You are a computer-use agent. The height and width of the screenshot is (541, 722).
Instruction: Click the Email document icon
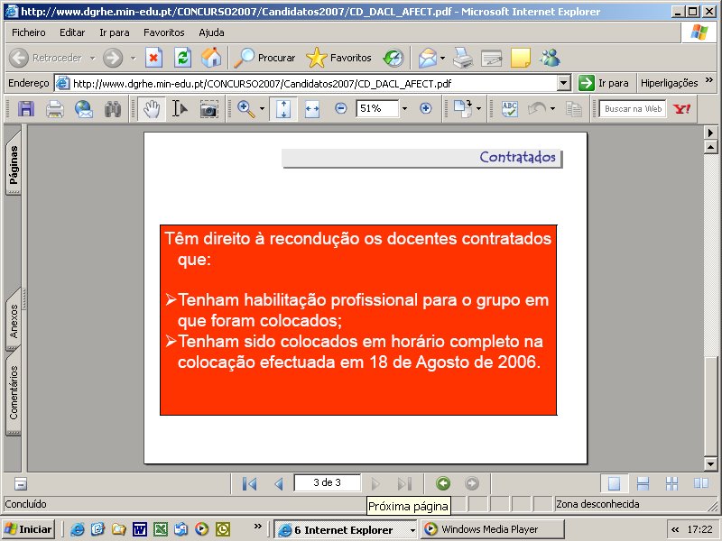pos(83,109)
